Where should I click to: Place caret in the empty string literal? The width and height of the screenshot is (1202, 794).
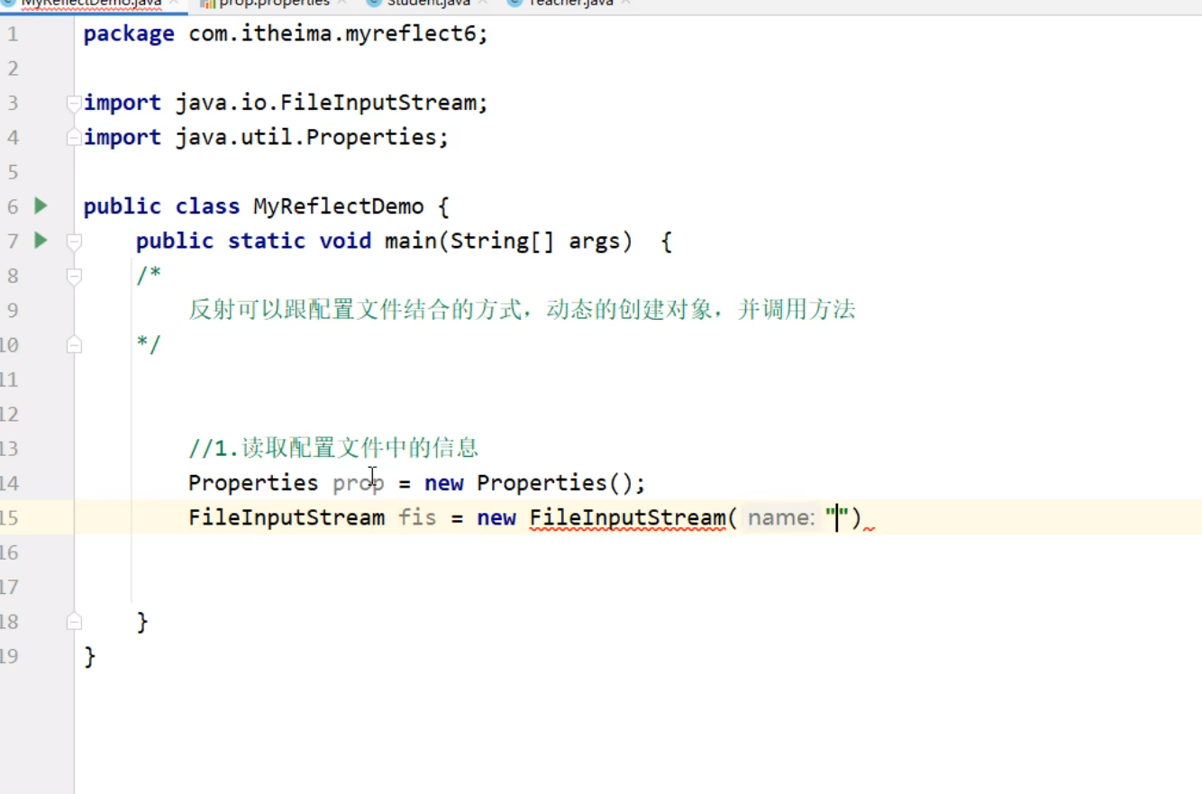(x=838, y=517)
